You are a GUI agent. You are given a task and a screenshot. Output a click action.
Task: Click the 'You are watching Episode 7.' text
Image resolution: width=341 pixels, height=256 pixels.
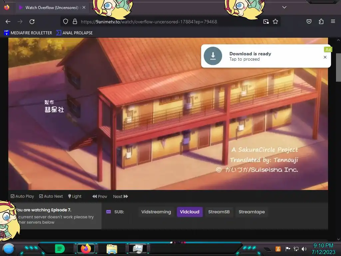point(43,210)
